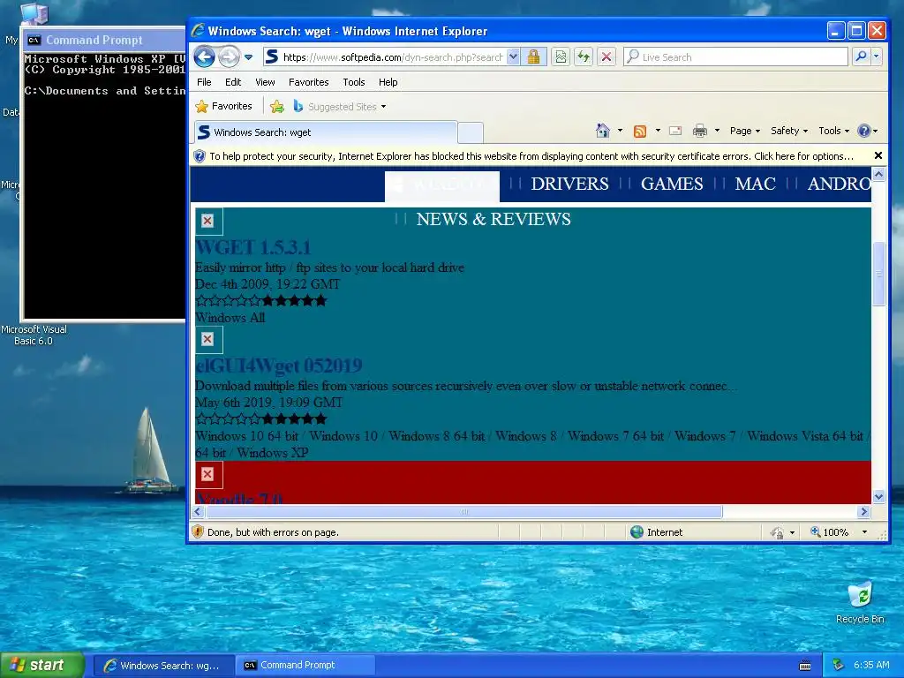This screenshot has width=904, height=678.
Task: Click the Home icon
Action: click(602, 131)
